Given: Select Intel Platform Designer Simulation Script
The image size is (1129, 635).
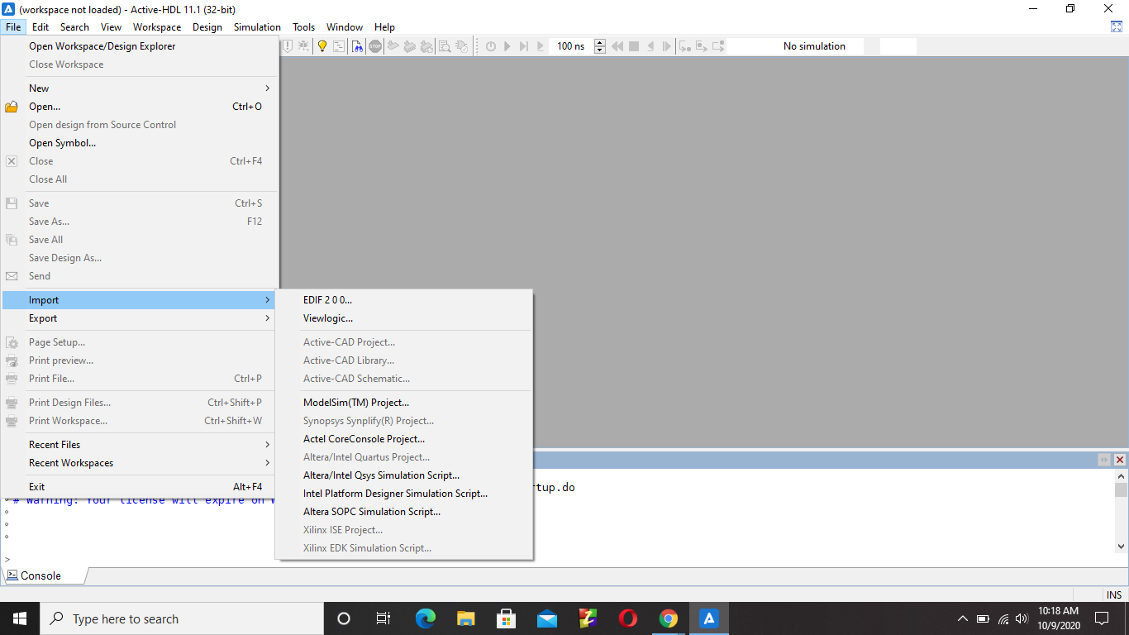Looking at the screenshot, I should pos(404,494).
